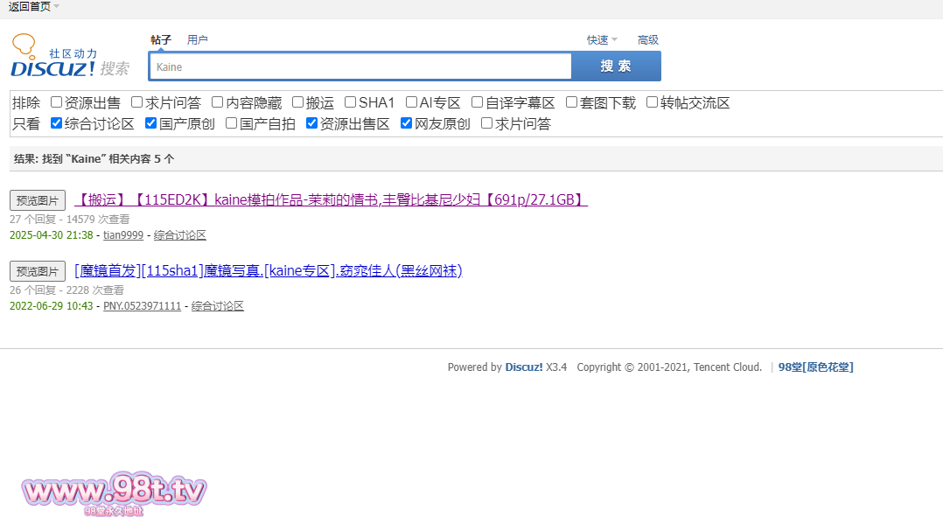Uncheck the 综合讨论区 filter checkbox
Screen dimensions: 943x524
point(57,123)
